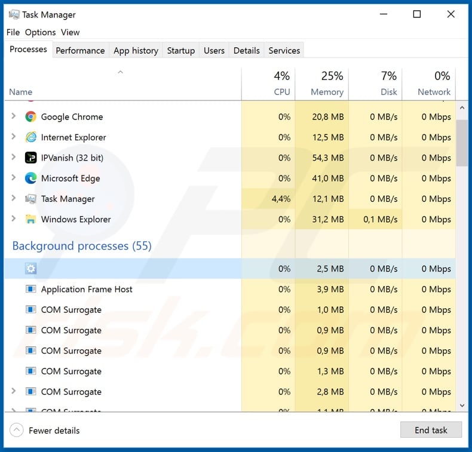This screenshot has width=472, height=452.
Task: Click the scrollbar up arrow
Action: click(462, 107)
